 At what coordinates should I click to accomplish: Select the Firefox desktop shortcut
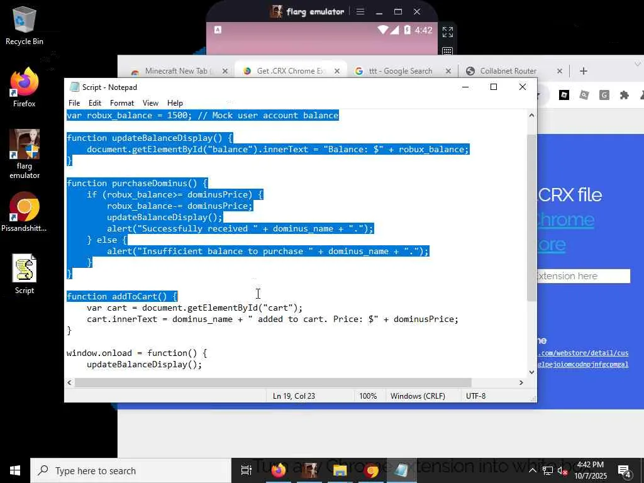click(x=25, y=87)
